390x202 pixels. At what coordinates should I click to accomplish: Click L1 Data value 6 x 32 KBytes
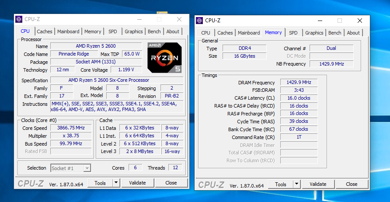point(139,128)
